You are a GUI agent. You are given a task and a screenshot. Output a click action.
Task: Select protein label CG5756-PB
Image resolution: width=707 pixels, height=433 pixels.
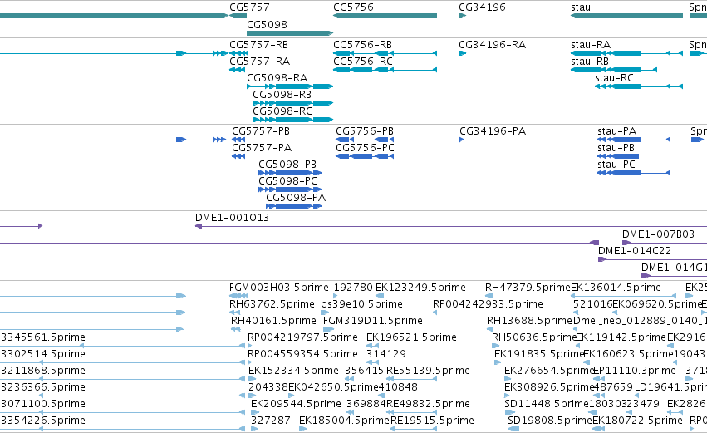(365, 131)
